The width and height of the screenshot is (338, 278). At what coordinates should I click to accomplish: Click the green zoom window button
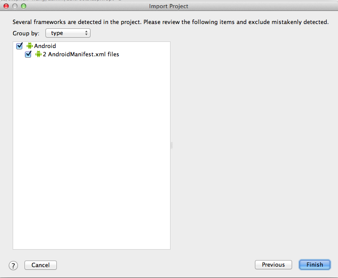click(x=24, y=7)
